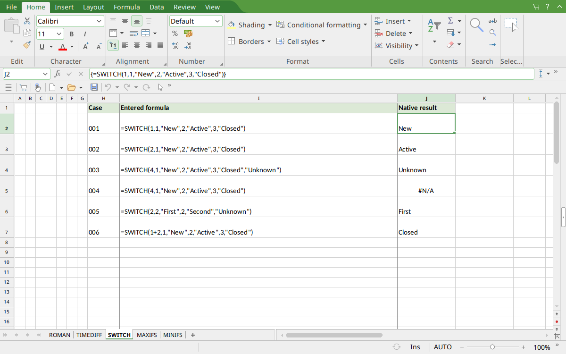Click the Insert cells button
The height and width of the screenshot is (354, 566).
coord(393,21)
